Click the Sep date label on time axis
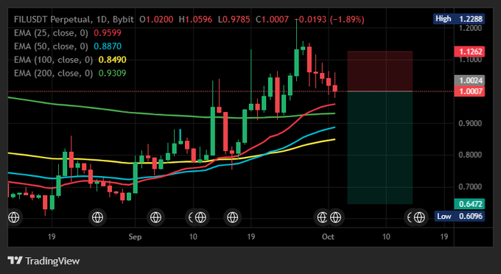Viewport: 501px width, 274px height. click(135, 237)
